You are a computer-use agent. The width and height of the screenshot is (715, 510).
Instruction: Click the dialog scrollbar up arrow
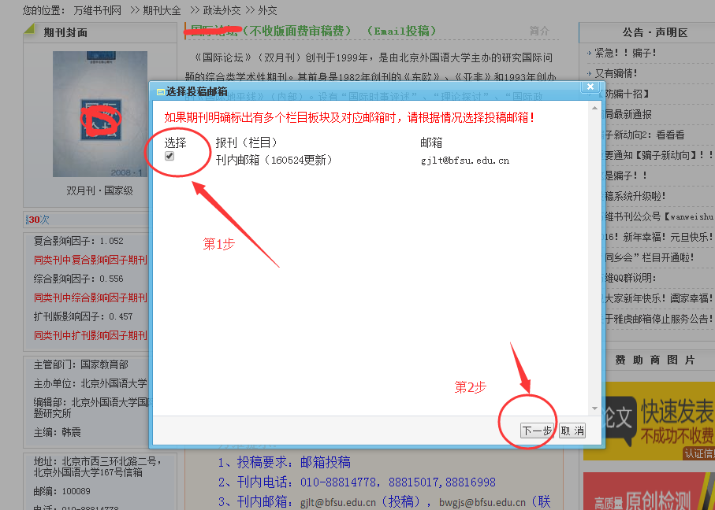(594, 108)
